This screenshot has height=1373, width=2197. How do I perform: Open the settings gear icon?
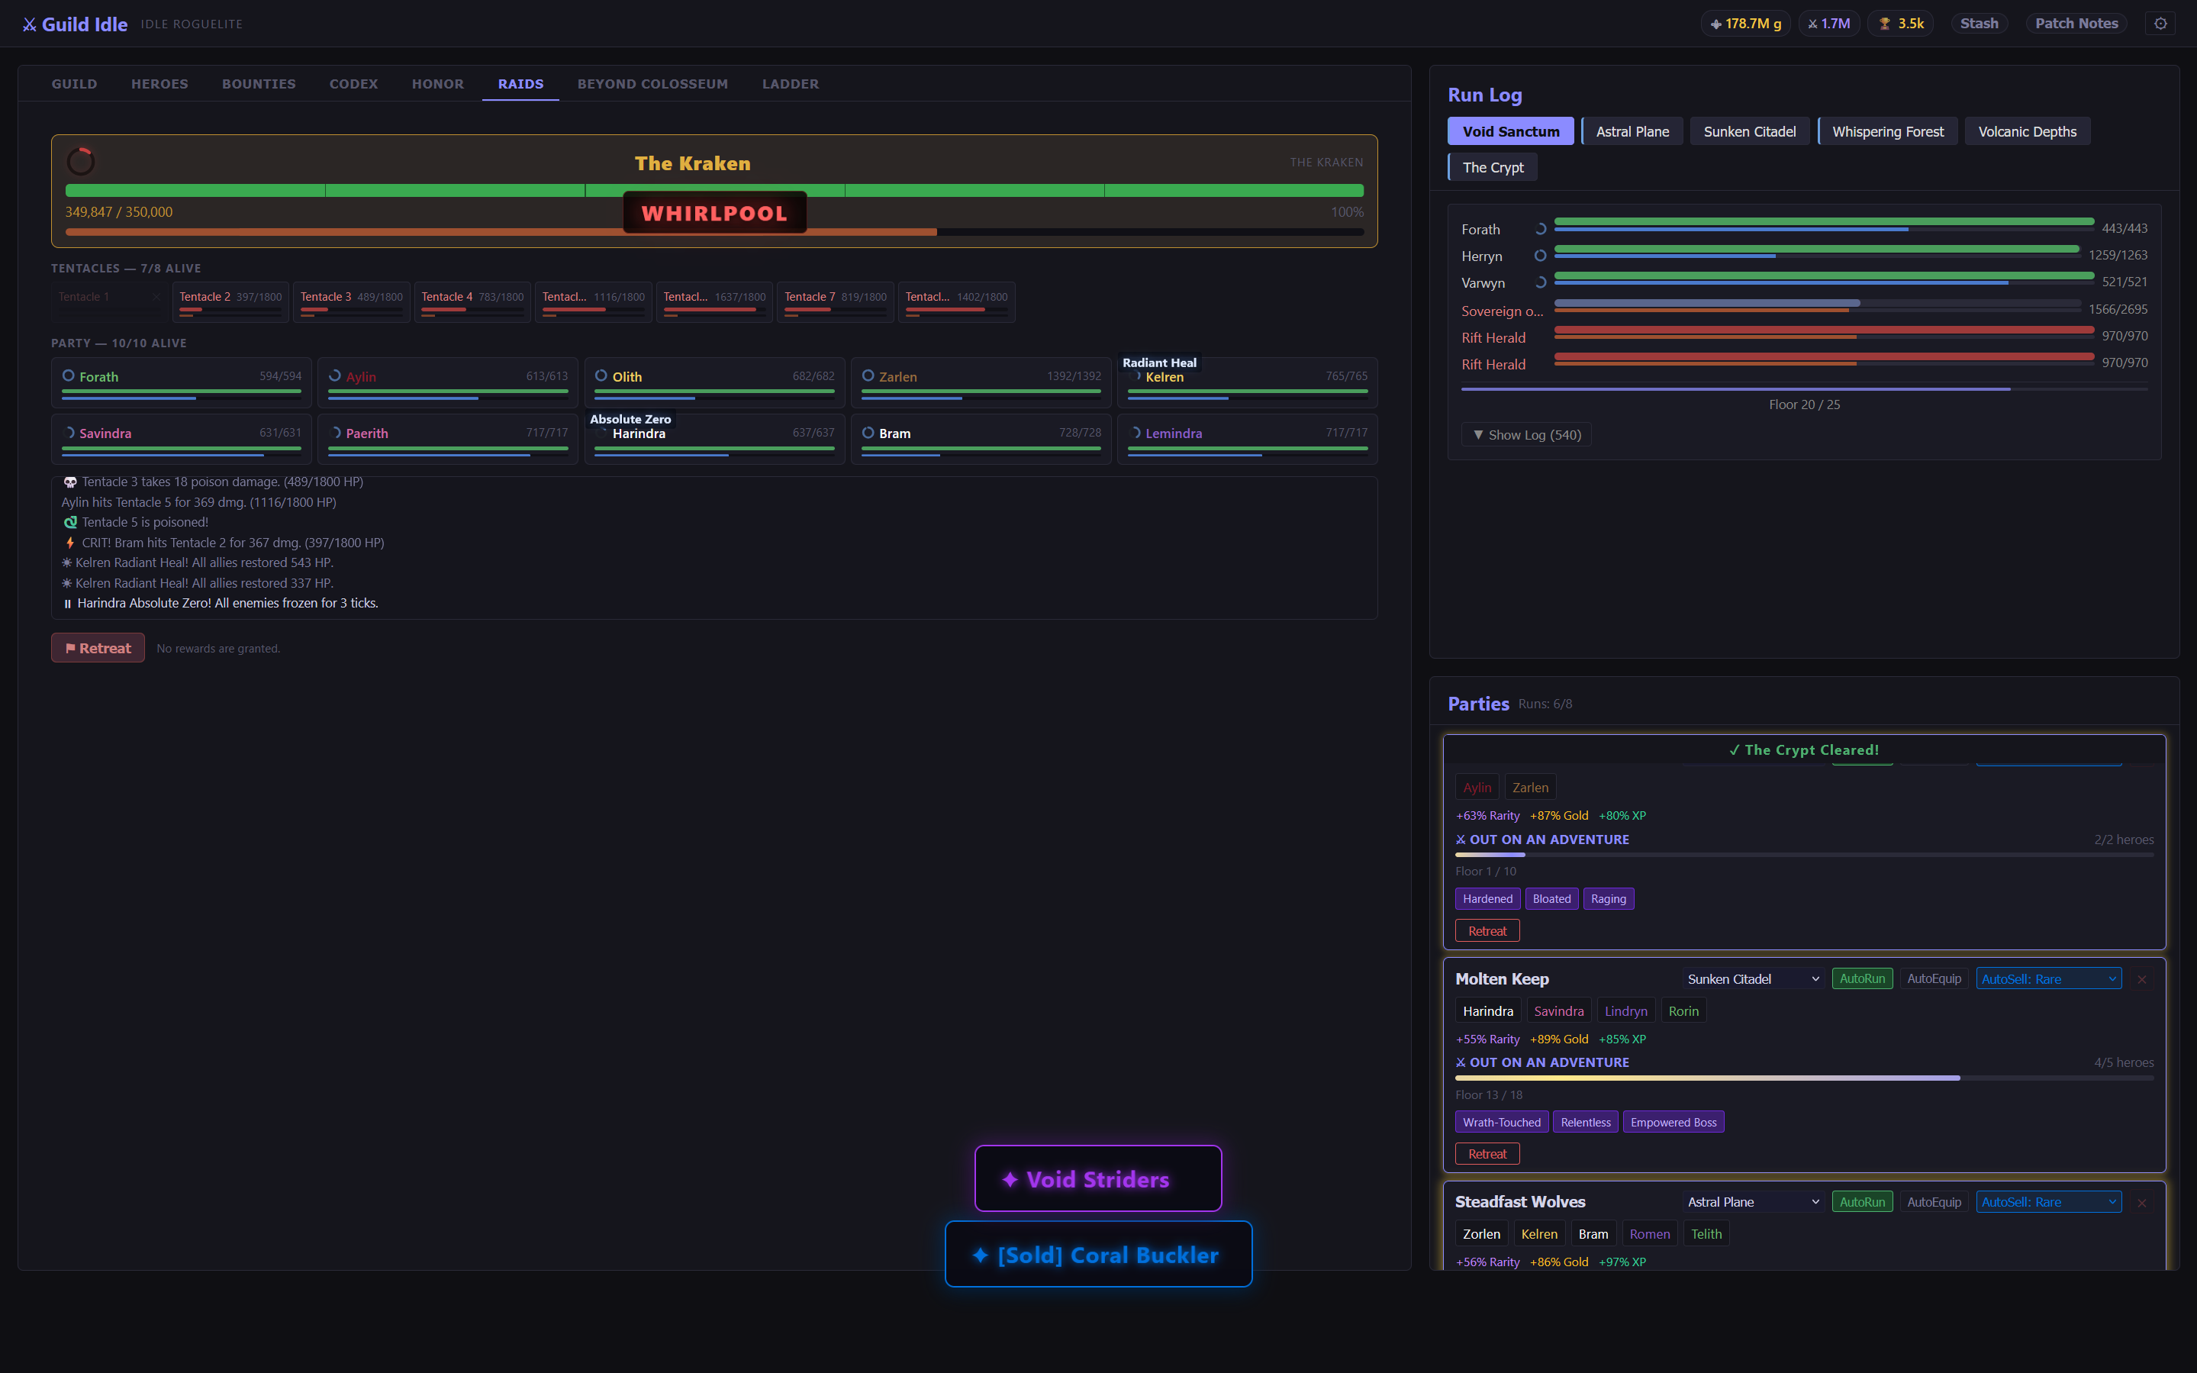point(2160,24)
